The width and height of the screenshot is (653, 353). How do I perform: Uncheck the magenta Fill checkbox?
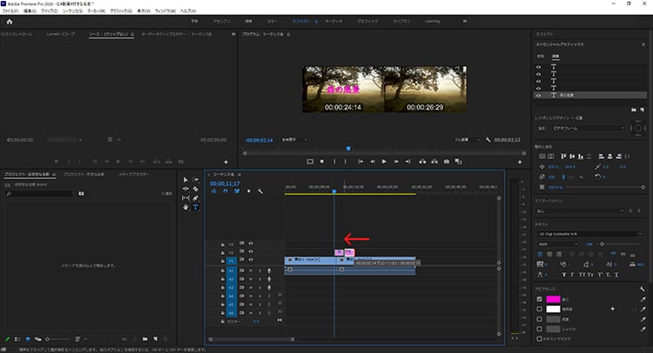[539, 299]
